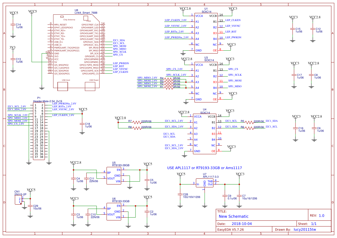Select capacitor C17 label
The height and width of the screenshot is (238, 337).
[300, 76]
